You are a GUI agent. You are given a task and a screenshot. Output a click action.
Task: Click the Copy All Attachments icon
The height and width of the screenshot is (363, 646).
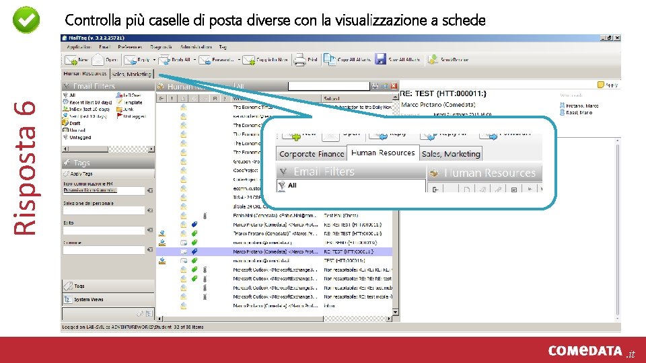coord(329,59)
